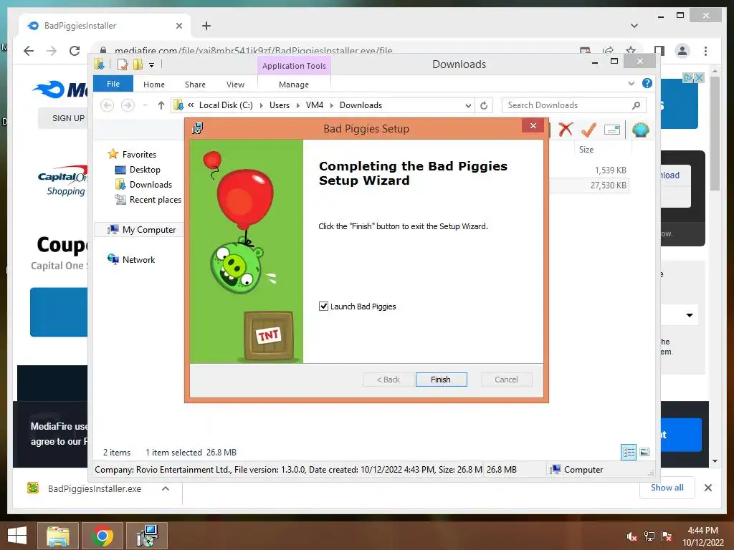Screen dimensions: 734x550
Task: Click VM4 in the address breadcrumb
Action: click(315, 105)
